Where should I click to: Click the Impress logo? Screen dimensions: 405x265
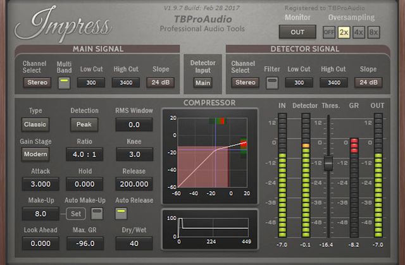(63, 25)
